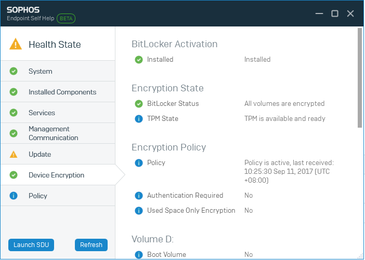Minimize the Sophos window
This screenshot has width=365, height=260.
click(319, 13)
